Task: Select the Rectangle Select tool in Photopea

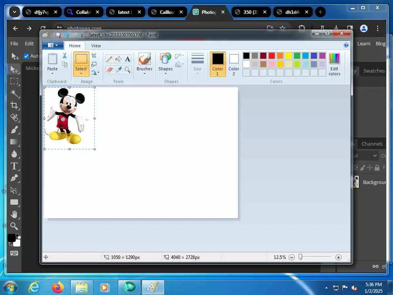Action: (x=14, y=81)
